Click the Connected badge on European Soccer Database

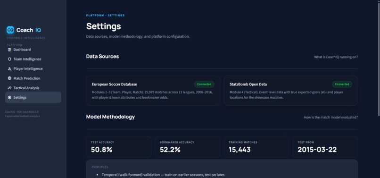[204, 84]
